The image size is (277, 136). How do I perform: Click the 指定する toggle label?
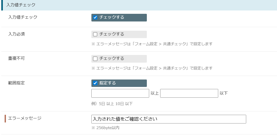coord(107,83)
